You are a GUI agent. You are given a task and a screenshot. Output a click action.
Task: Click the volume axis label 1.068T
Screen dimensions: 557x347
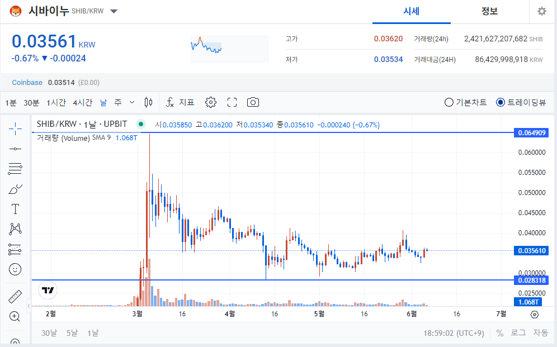(528, 302)
